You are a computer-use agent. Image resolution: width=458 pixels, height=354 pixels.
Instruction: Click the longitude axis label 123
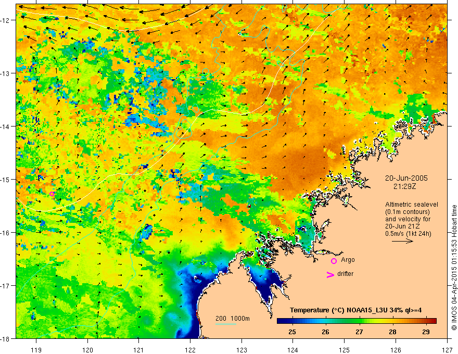241,350
